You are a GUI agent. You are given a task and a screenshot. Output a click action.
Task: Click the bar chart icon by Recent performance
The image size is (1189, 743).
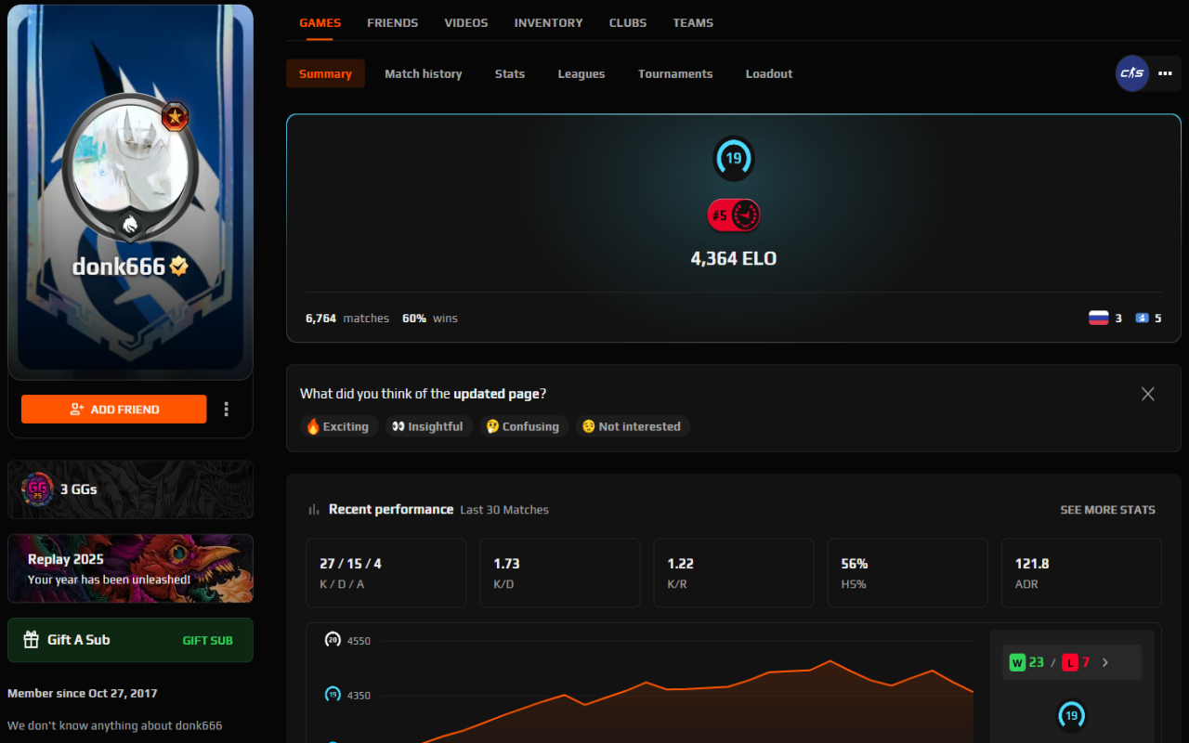[314, 509]
